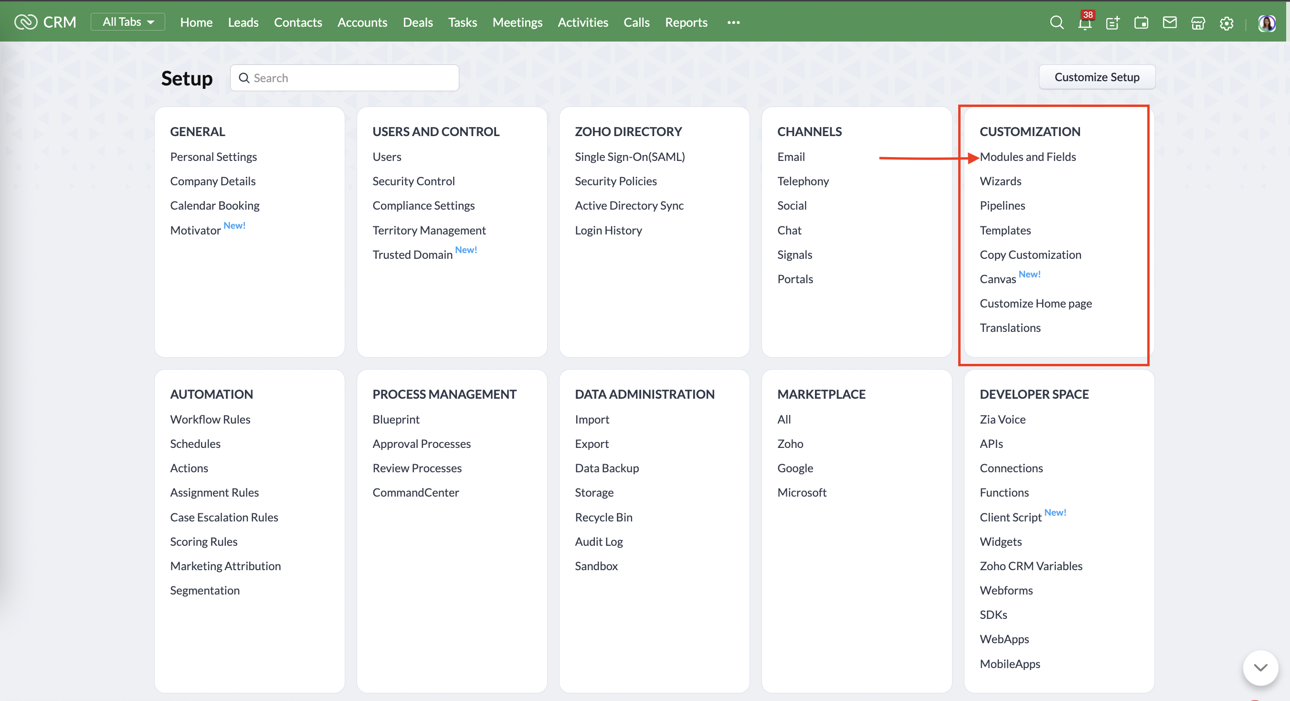Open Copy Customization
Image resolution: width=1290 pixels, height=701 pixels.
1031,255
